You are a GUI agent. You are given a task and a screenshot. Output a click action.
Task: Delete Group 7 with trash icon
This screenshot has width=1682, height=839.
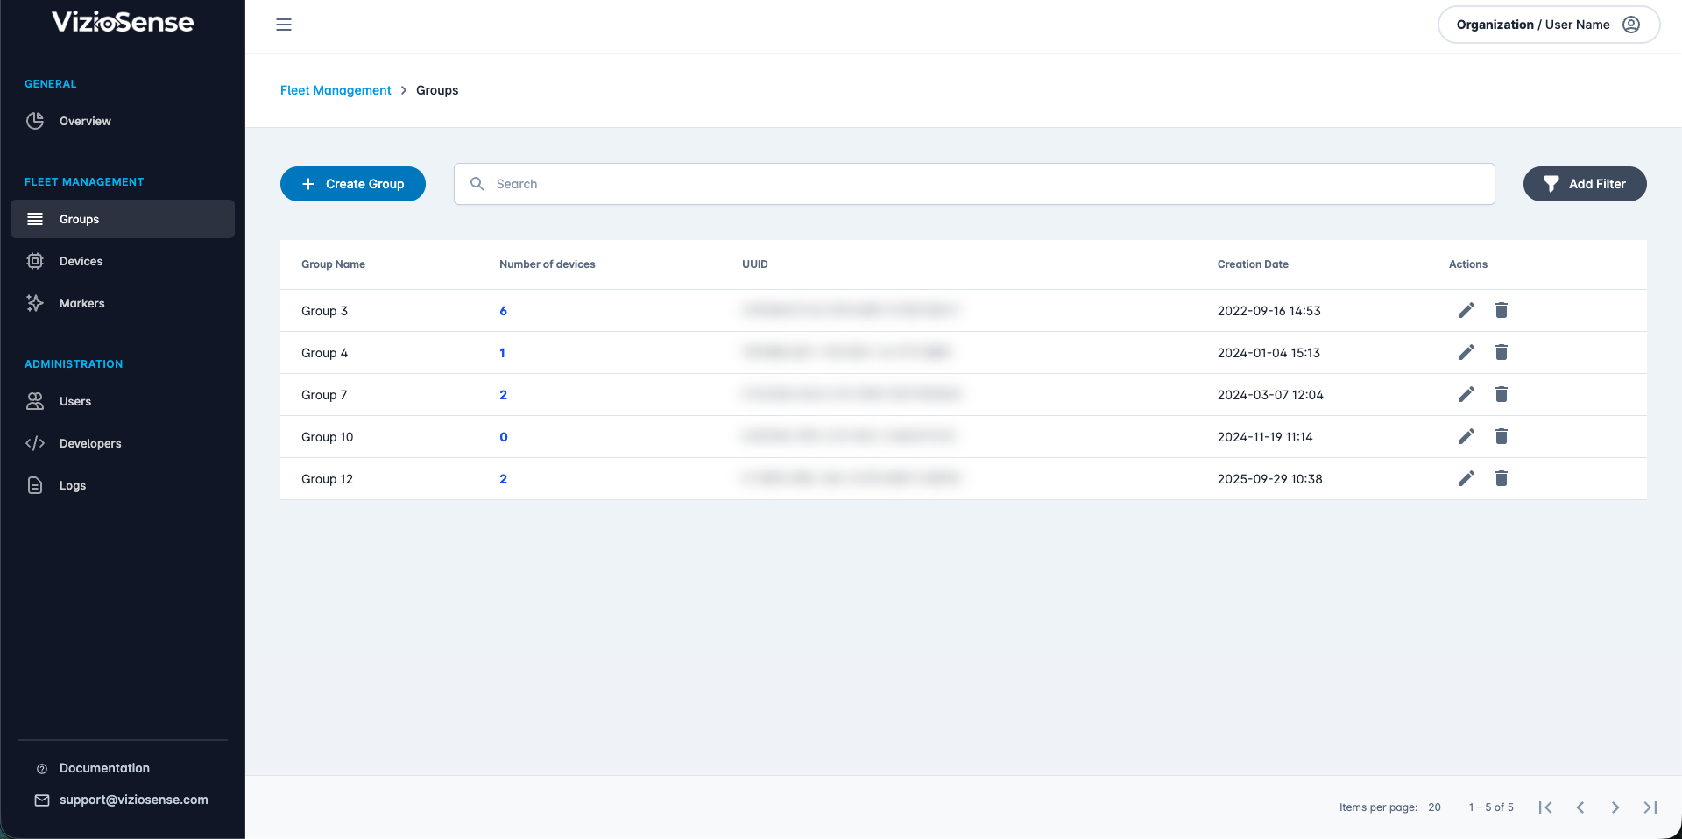pyautogui.click(x=1502, y=394)
